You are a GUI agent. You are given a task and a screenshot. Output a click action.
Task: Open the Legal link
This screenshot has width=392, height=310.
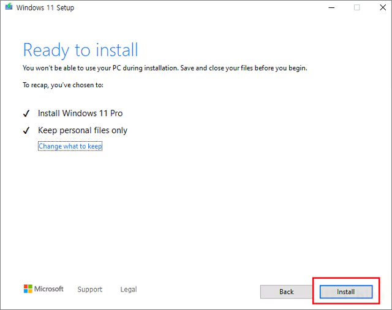(x=129, y=289)
